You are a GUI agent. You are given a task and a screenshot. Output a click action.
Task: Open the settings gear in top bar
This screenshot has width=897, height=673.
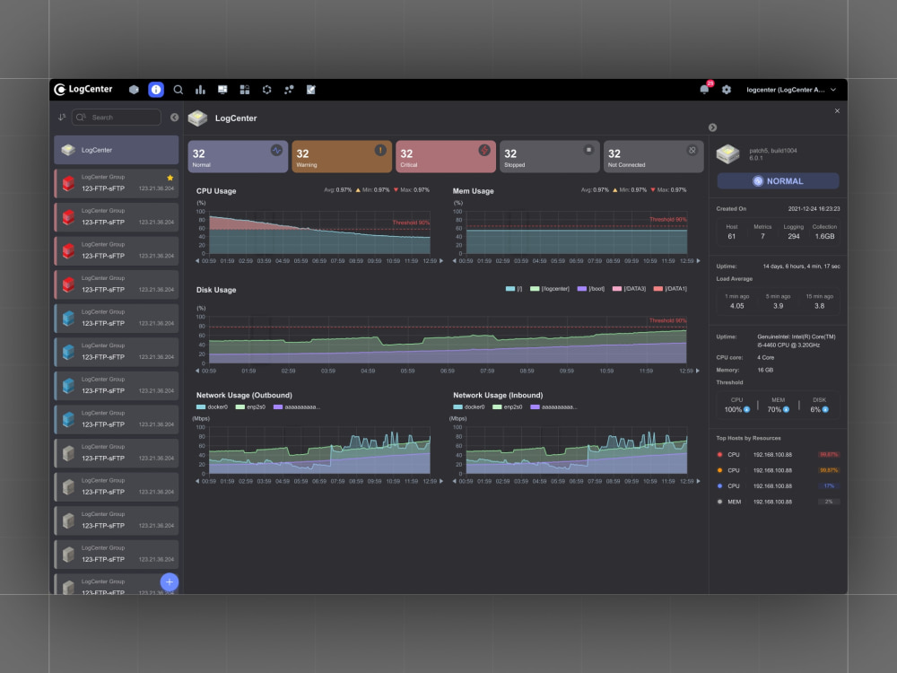coord(727,89)
